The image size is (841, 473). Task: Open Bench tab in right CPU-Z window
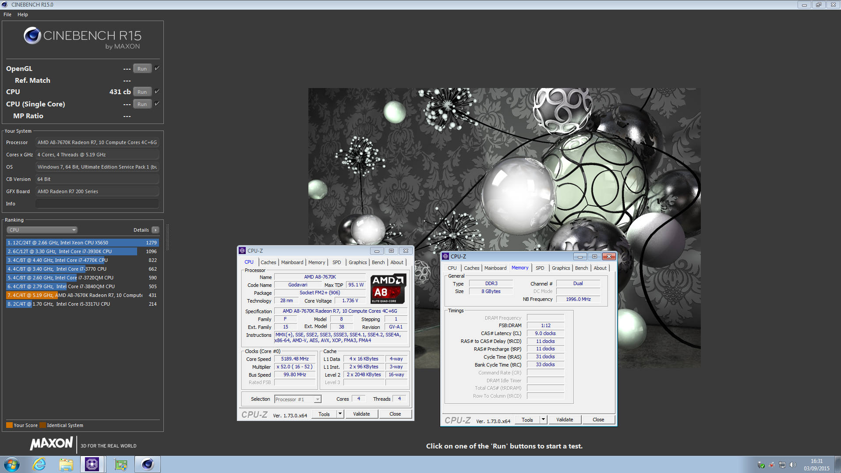pyautogui.click(x=582, y=268)
